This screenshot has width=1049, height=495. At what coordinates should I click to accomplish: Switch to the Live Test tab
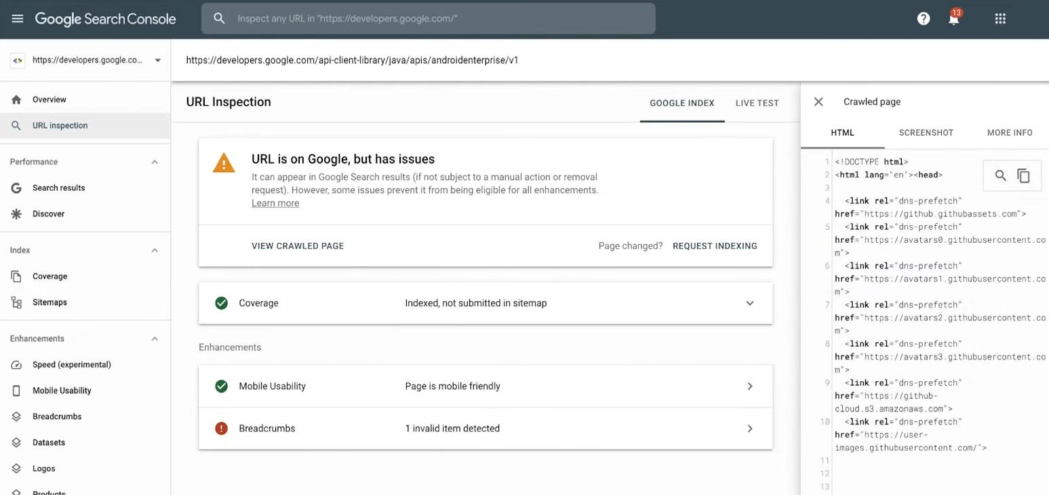tap(757, 103)
